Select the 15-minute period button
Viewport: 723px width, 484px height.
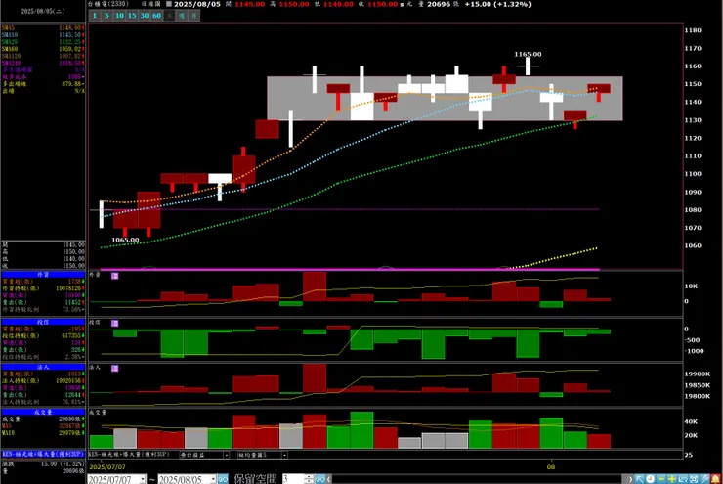click(132, 16)
